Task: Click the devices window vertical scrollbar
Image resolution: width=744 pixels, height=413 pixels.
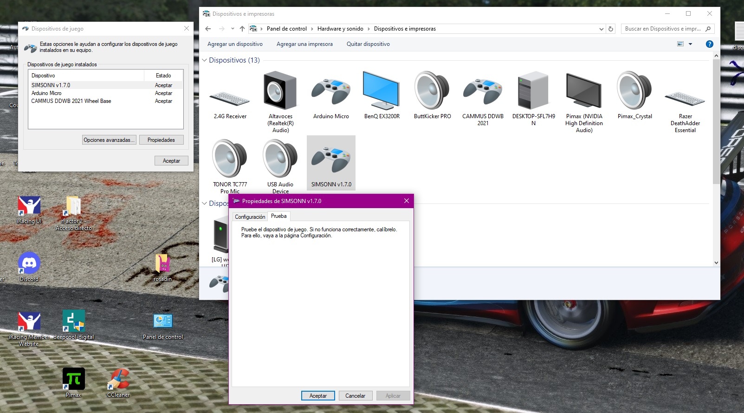Action: (x=716, y=121)
